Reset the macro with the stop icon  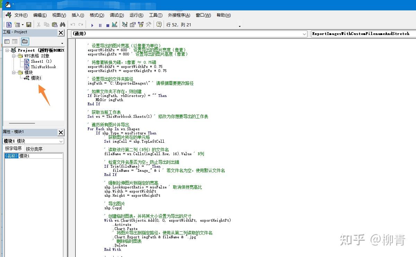[x=107, y=25]
